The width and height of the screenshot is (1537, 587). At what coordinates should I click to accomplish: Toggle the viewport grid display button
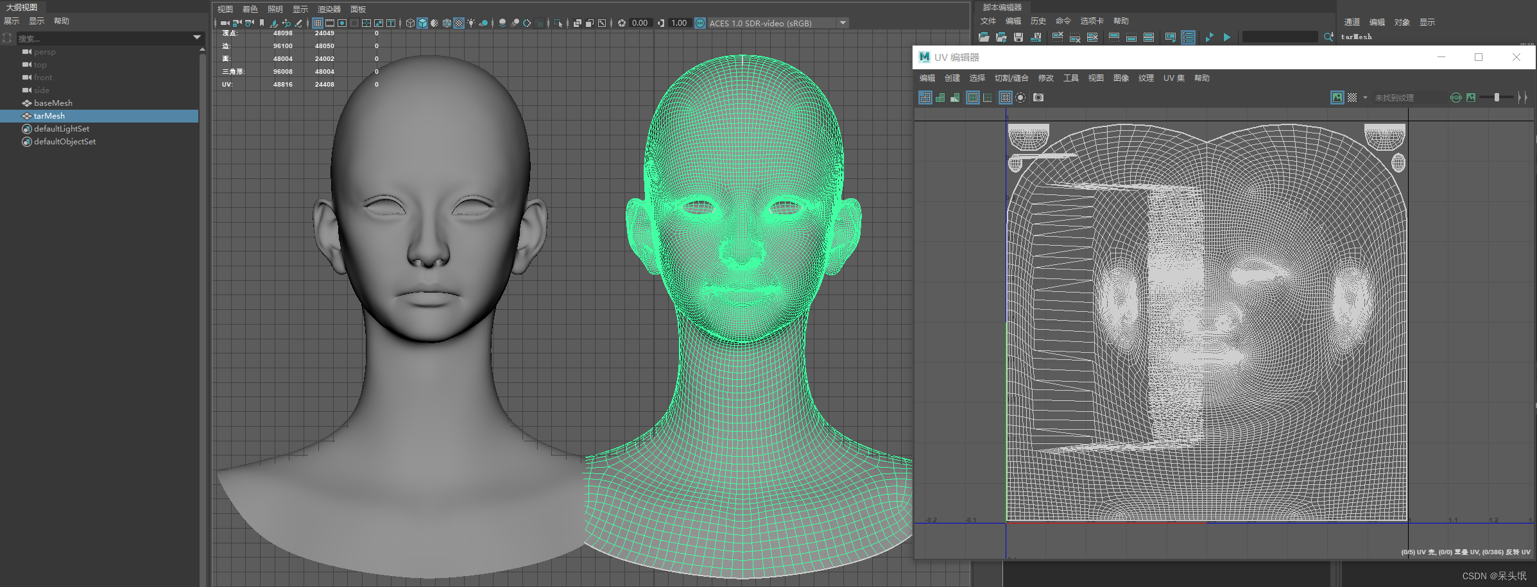(x=317, y=23)
